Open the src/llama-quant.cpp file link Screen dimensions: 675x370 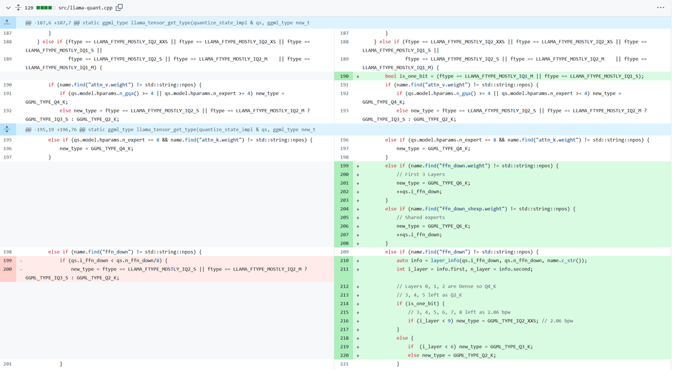pos(85,8)
